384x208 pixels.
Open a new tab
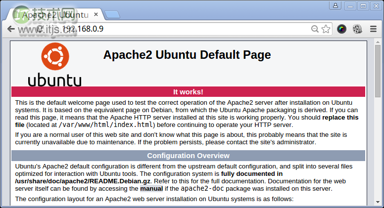coord(112,15)
